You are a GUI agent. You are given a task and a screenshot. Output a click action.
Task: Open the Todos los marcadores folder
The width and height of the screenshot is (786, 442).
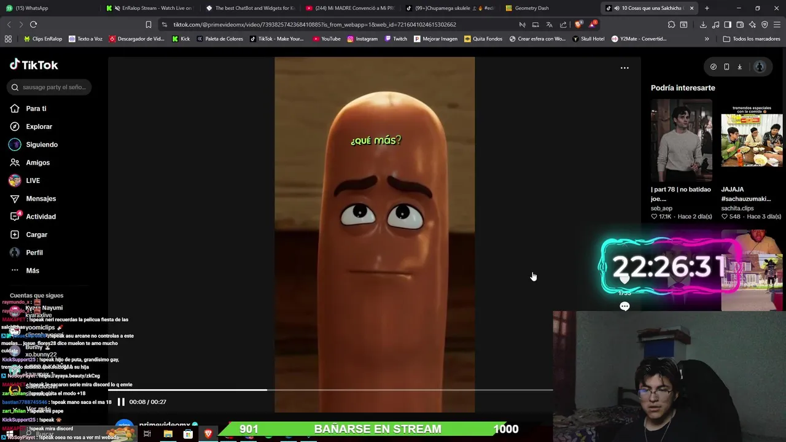(752, 39)
